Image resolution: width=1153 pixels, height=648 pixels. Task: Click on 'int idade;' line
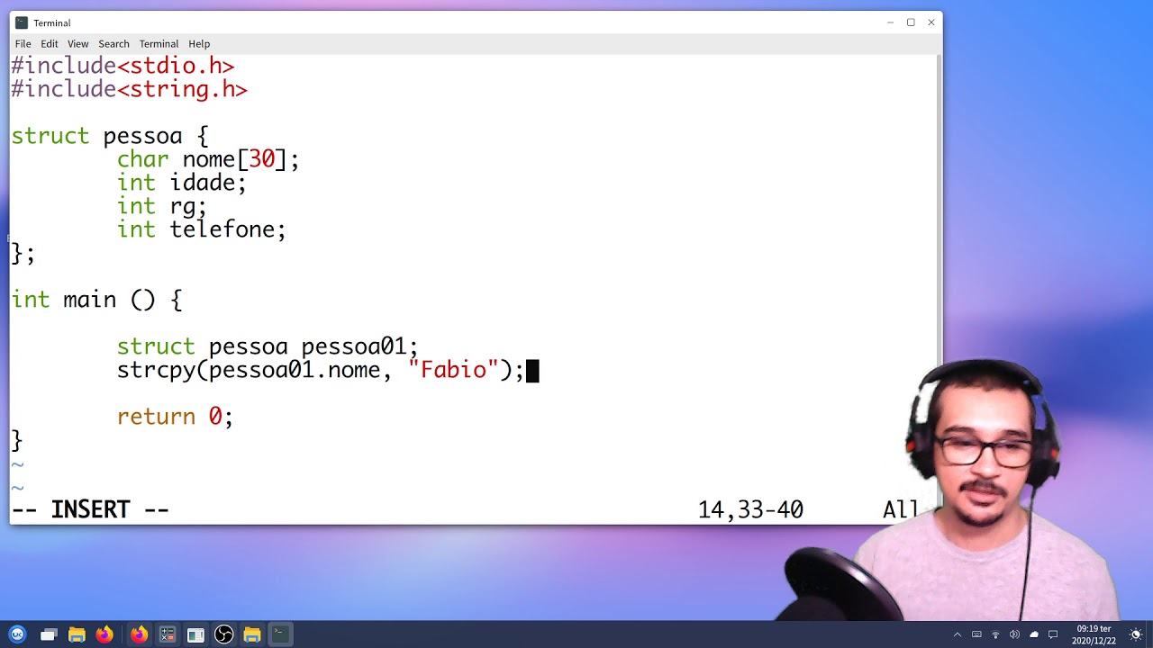coord(181,183)
